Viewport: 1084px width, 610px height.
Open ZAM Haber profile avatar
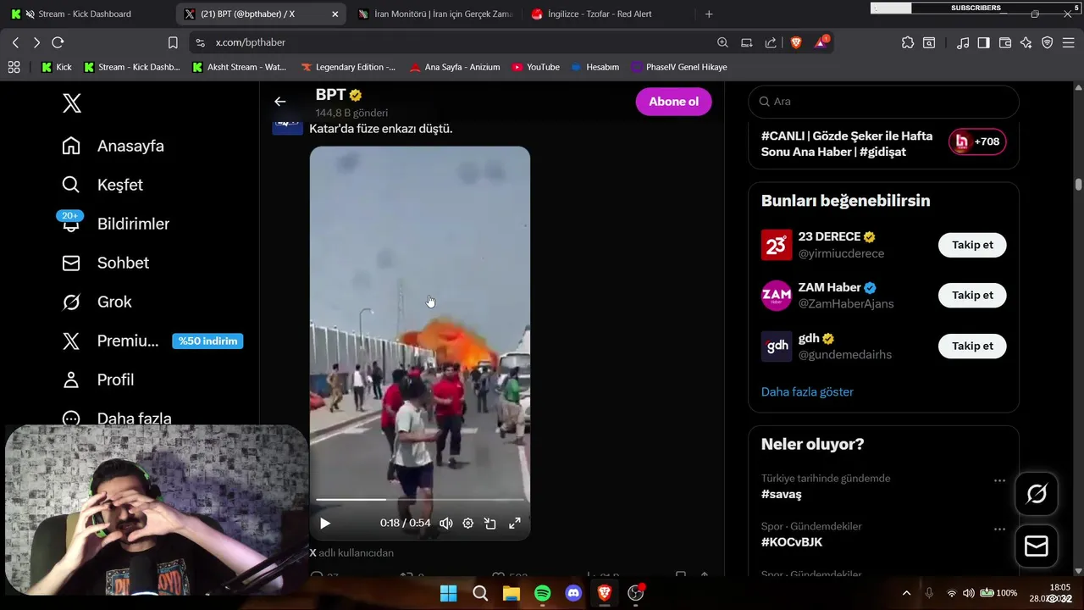pos(777,296)
